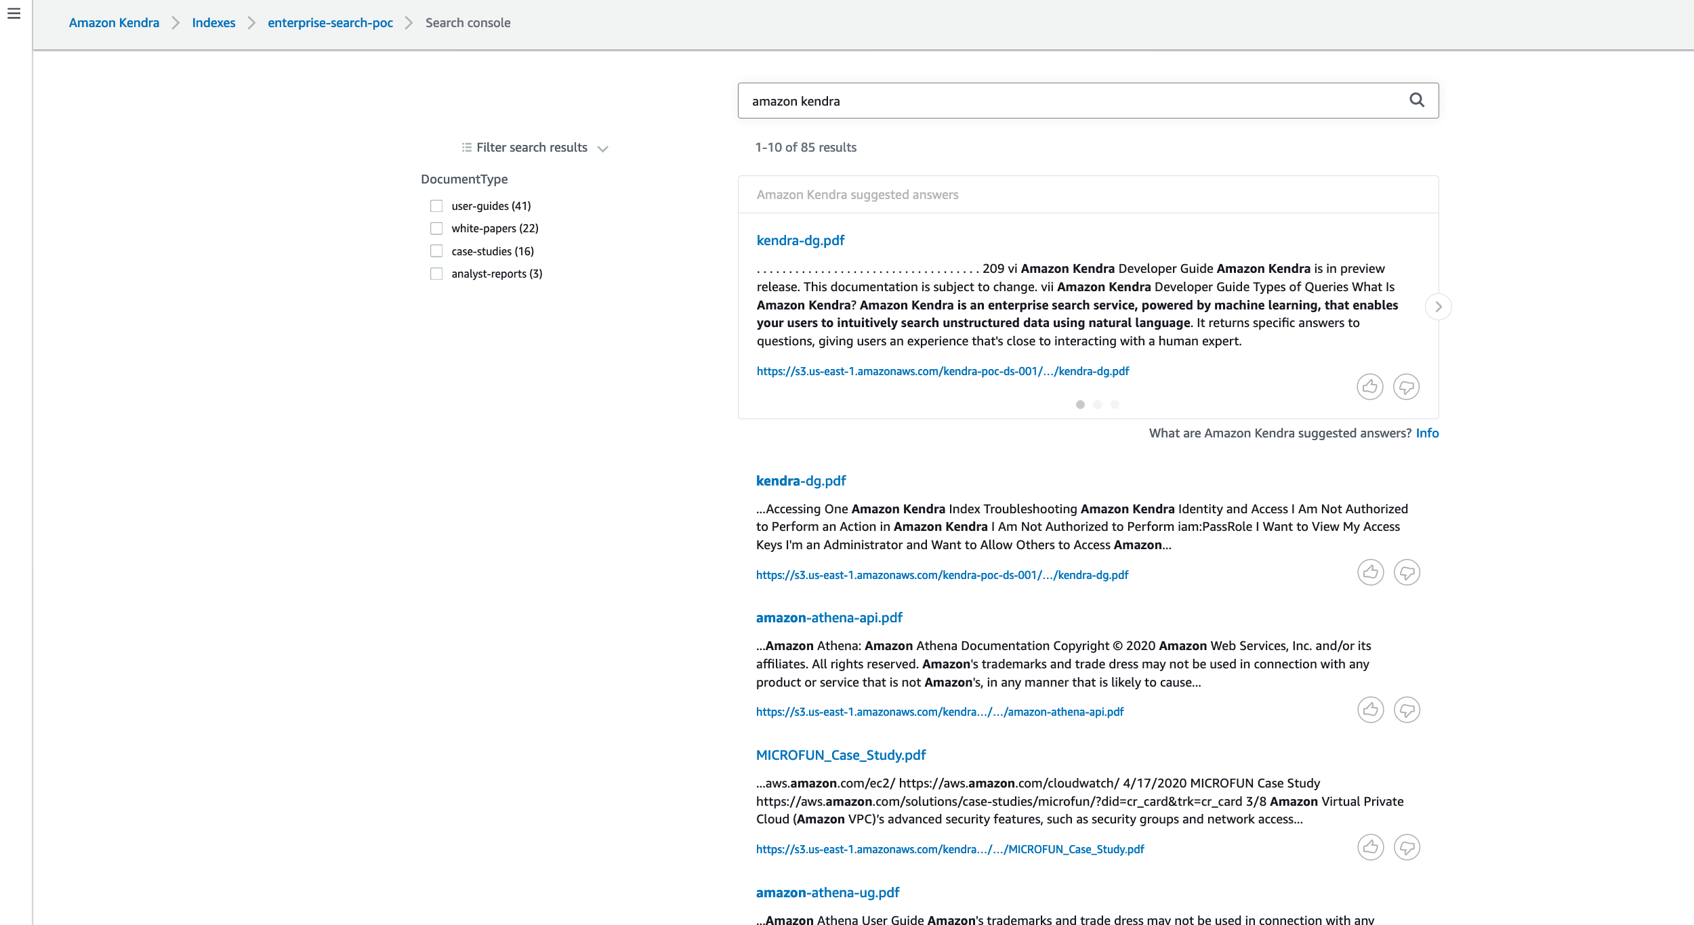Thumbs up the amazon-athena-api.pdf result
This screenshot has height=925, width=1694.
(x=1370, y=710)
